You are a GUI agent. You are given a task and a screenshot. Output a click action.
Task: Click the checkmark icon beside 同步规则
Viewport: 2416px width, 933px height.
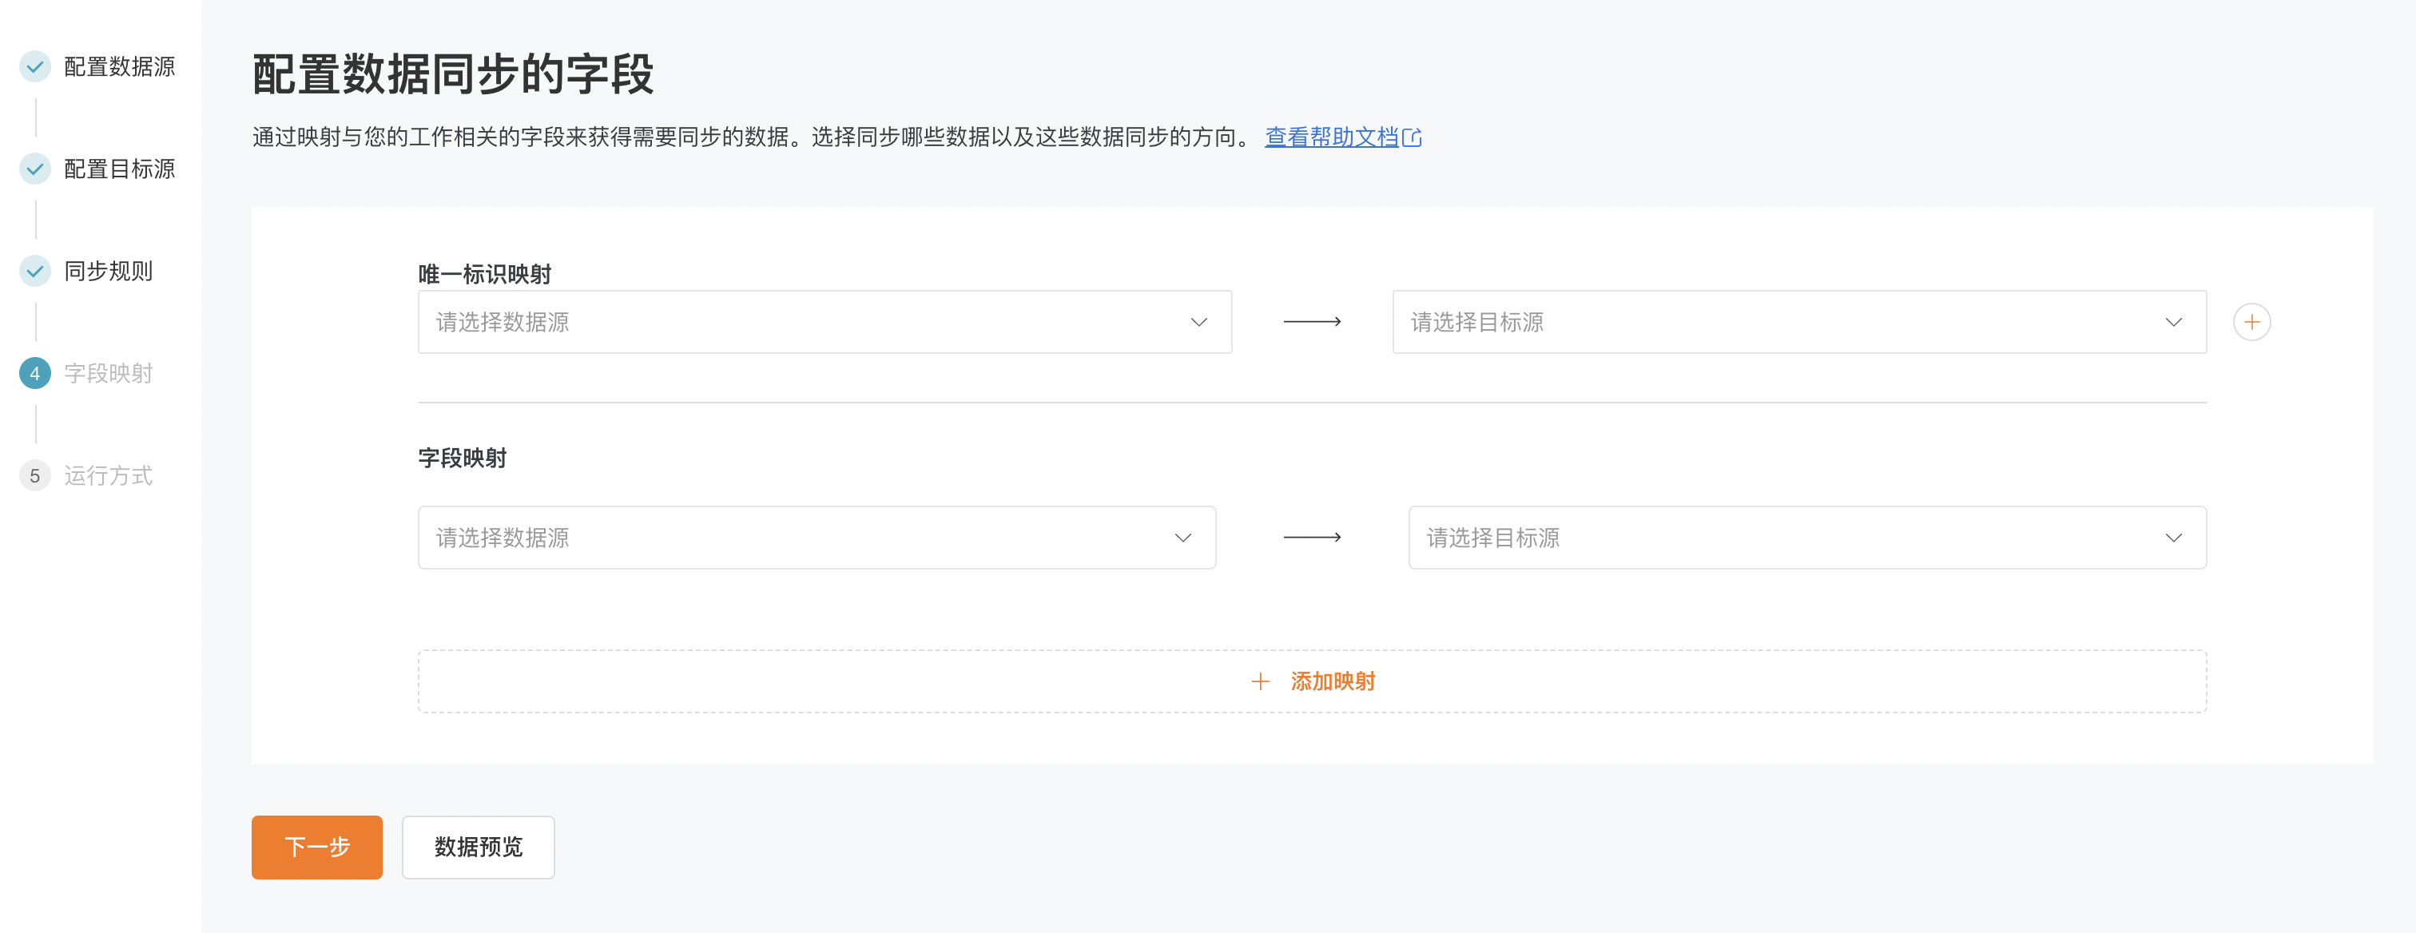34,271
